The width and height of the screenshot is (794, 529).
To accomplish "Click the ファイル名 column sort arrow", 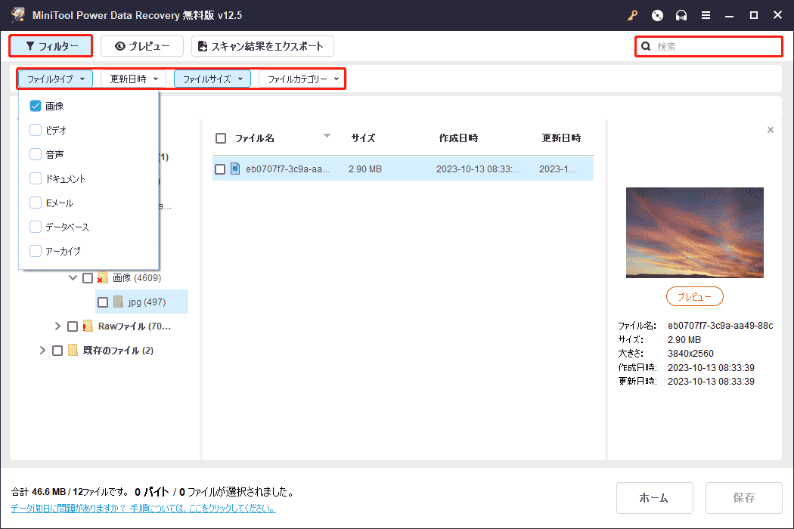I will pos(327,136).
